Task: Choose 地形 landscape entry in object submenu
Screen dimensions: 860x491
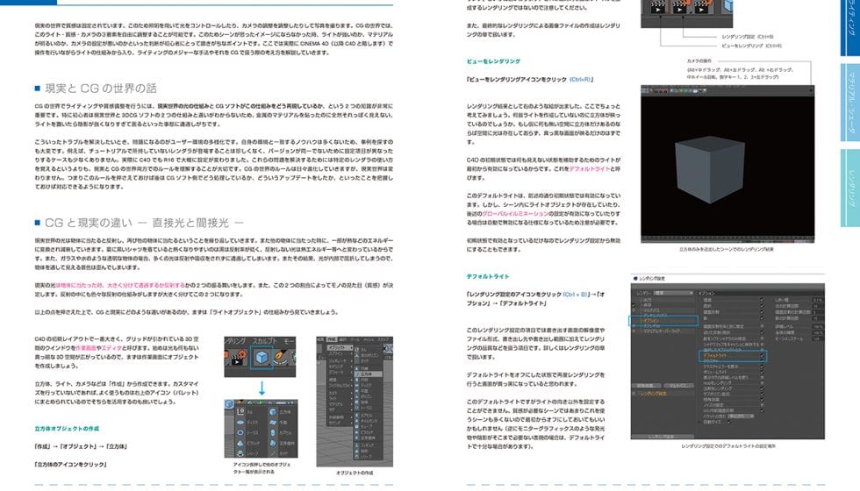Action: pos(368,451)
